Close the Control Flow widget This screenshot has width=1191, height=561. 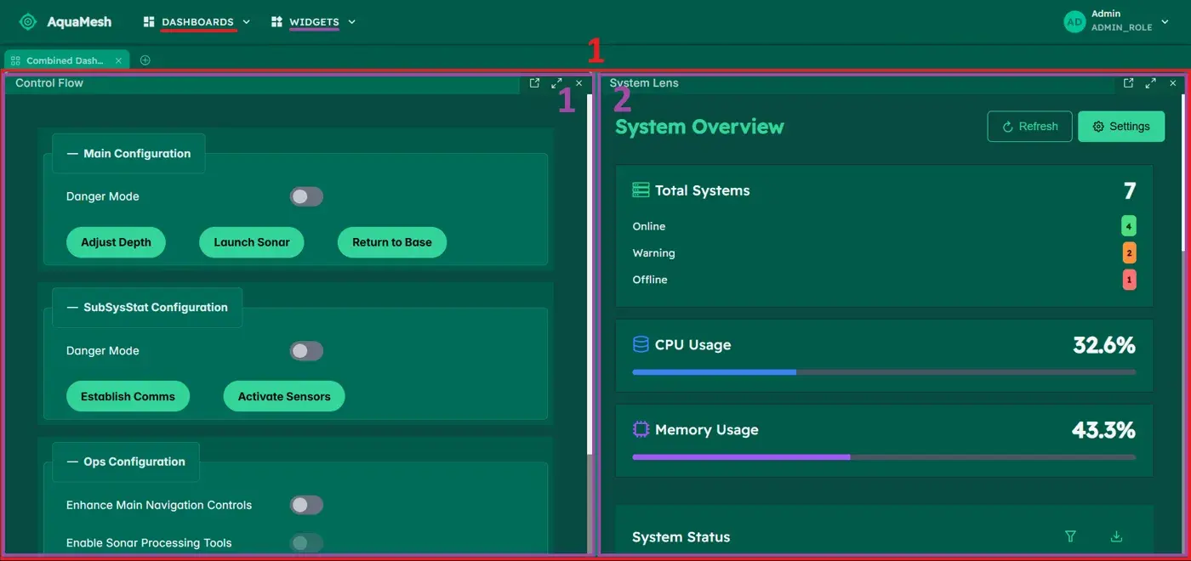[578, 83]
